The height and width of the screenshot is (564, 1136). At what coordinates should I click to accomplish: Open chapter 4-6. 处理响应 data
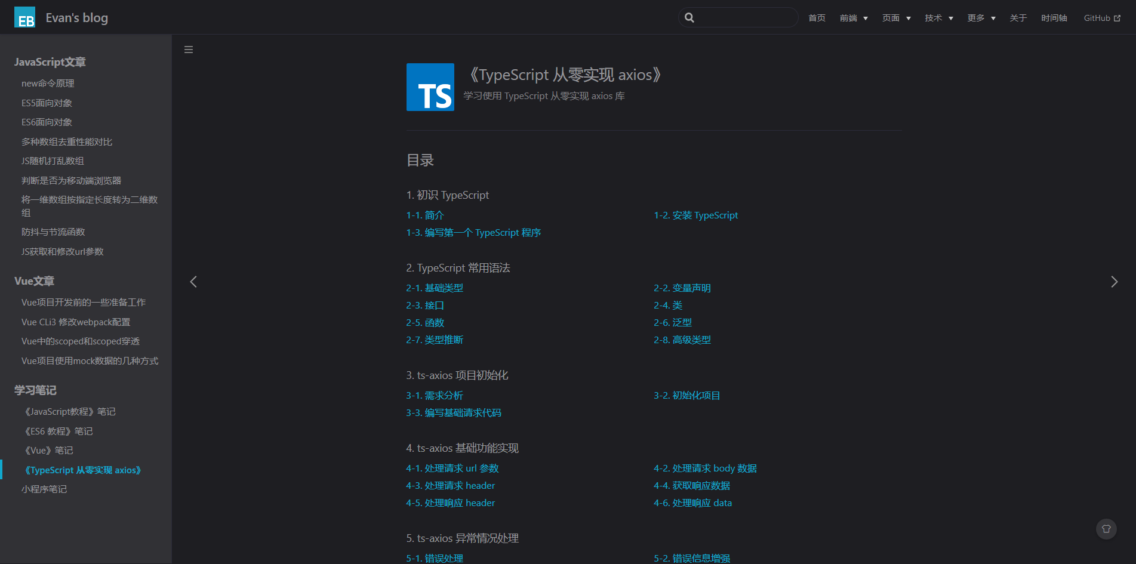pos(693,503)
